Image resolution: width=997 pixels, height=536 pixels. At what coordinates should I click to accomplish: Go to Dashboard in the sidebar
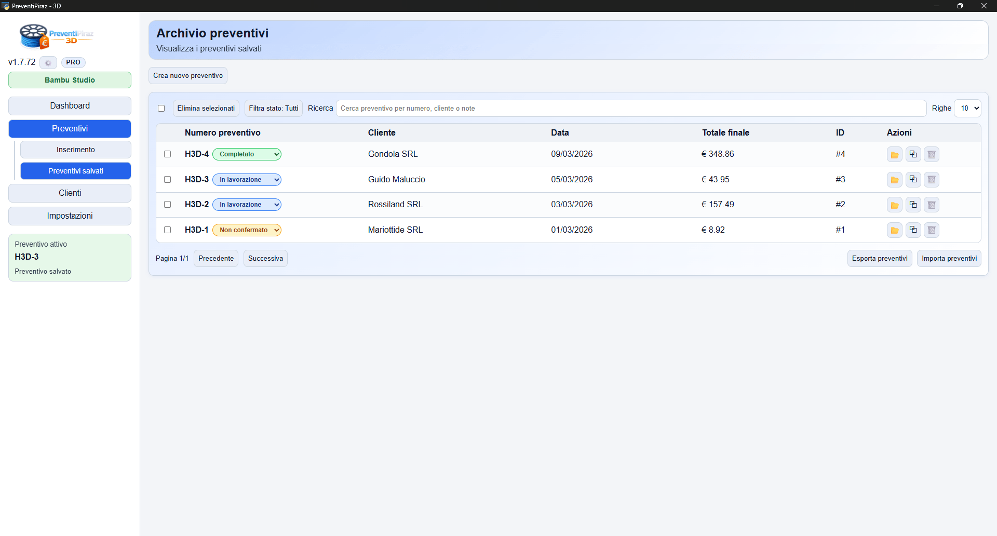pyautogui.click(x=70, y=106)
